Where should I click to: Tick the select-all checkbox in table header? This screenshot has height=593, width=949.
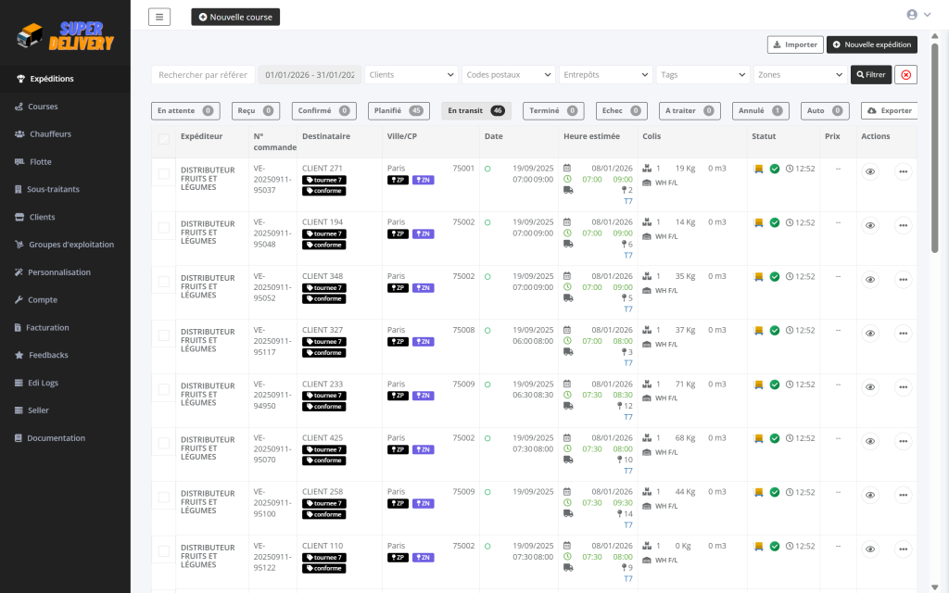(164, 139)
